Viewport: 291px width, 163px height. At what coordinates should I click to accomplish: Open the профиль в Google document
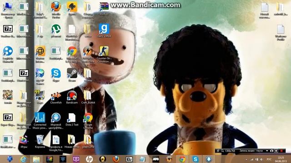pyautogui.click(x=56, y=143)
